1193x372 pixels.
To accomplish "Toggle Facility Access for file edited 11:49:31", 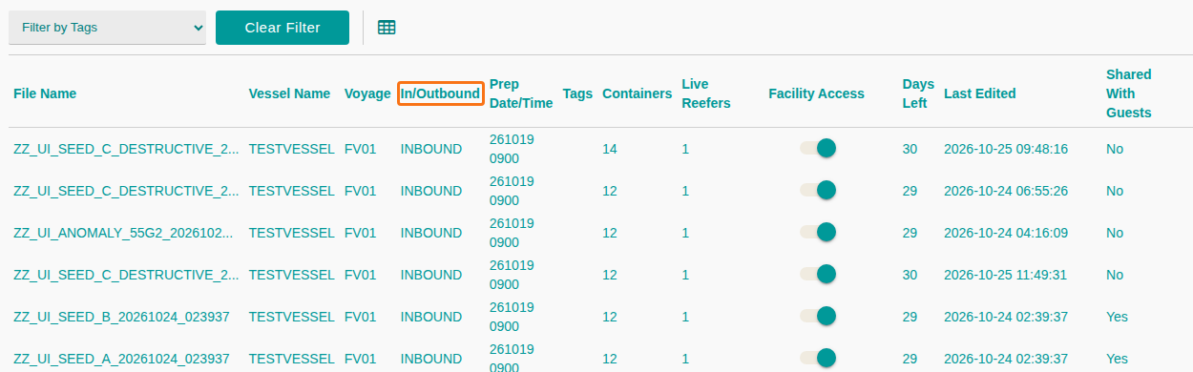I will coord(818,274).
